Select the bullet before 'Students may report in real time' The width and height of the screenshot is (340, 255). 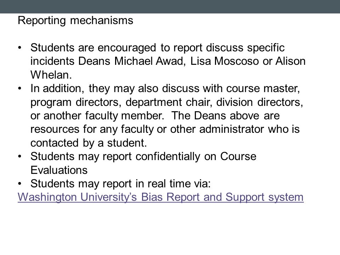20,184
